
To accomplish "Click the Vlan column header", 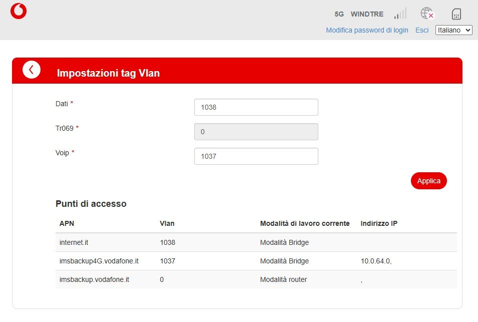I will pos(167,223).
